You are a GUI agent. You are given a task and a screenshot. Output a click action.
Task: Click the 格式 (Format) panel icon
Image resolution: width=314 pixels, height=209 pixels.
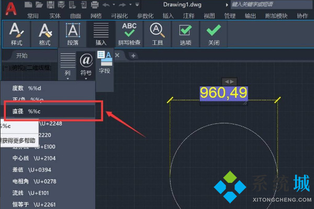[x=43, y=34]
